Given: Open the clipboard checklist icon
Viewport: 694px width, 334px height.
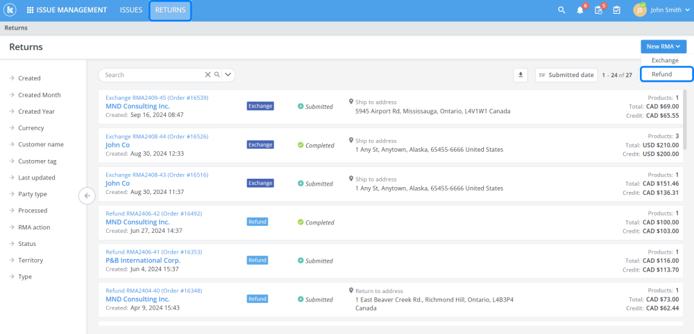Looking at the screenshot, I should point(616,10).
